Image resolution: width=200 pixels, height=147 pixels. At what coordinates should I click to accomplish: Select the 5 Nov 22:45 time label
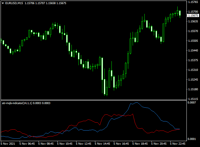click(178, 144)
